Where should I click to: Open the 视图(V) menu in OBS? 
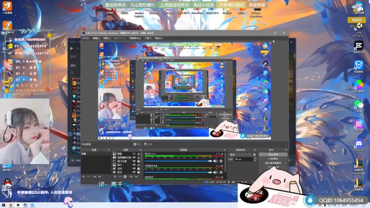click(x=107, y=38)
